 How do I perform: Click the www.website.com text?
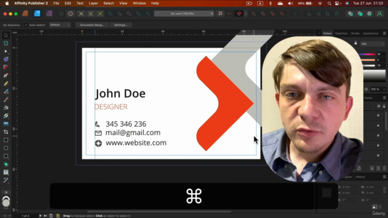tap(136, 143)
